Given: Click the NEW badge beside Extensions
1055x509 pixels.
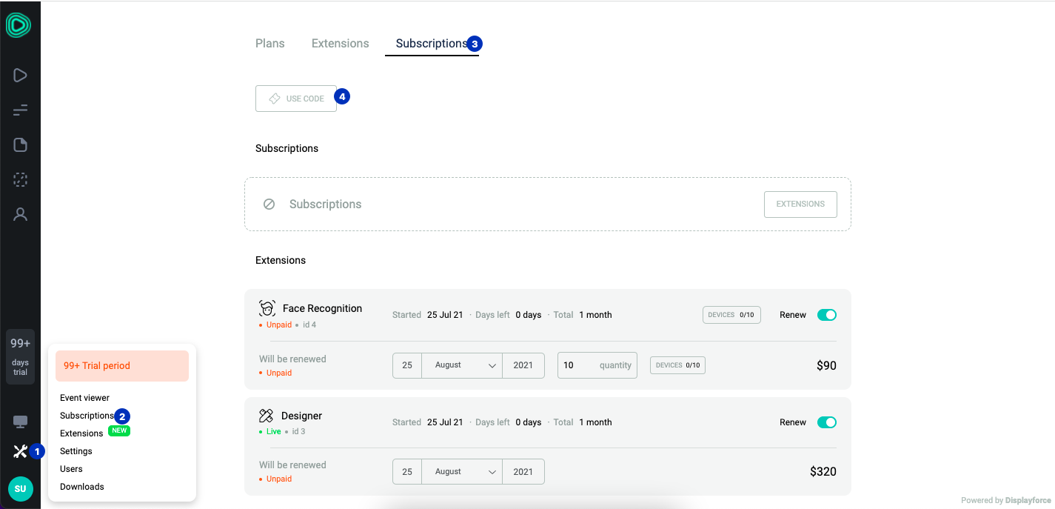Looking at the screenshot, I should click(x=119, y=430).
